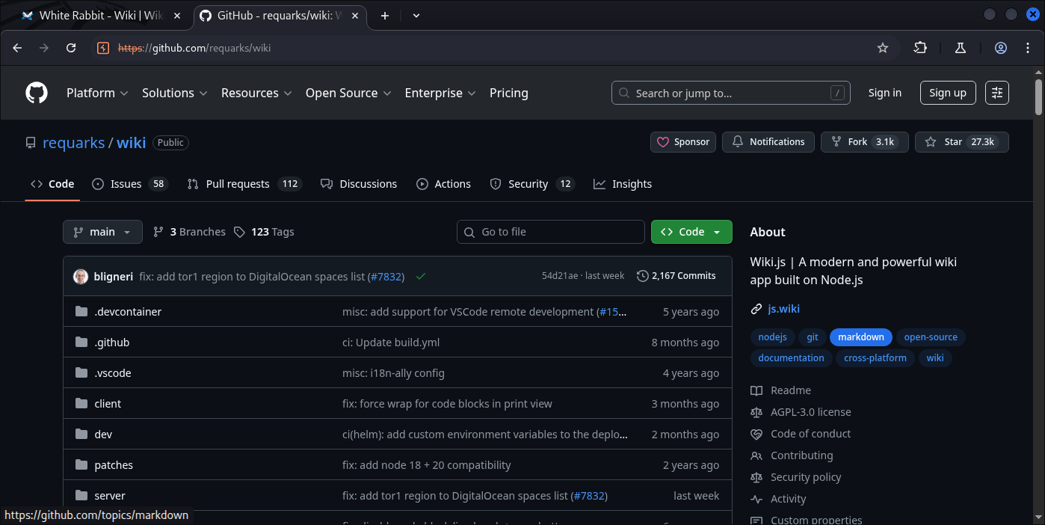Click the commits history clock icon
Viewport: 1045px width, 525px height.
pyautogui.click(x=642, y=276)
